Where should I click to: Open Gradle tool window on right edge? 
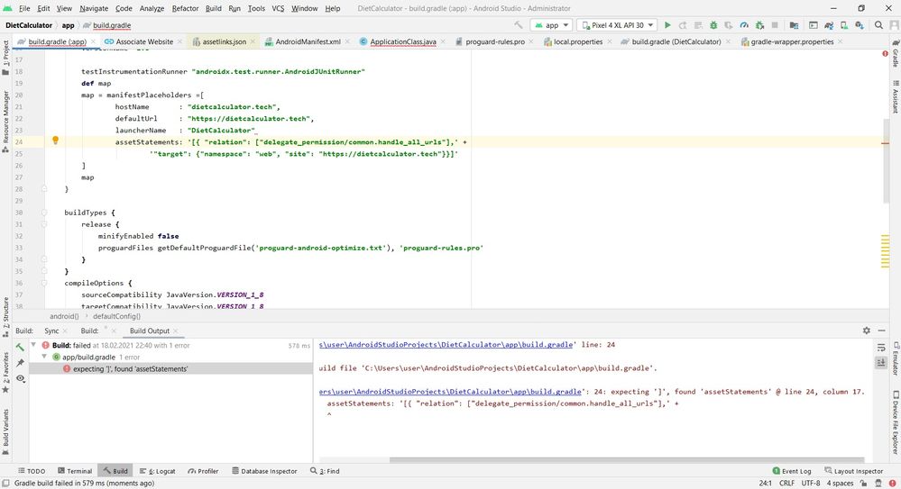tap(896, 53)
